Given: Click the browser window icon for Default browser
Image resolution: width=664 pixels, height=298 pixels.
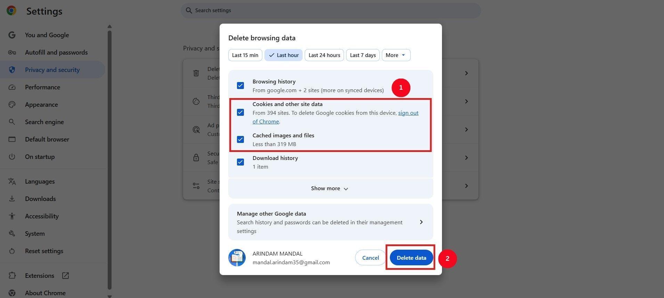Looking at the screenshot, I should [12, 139].
